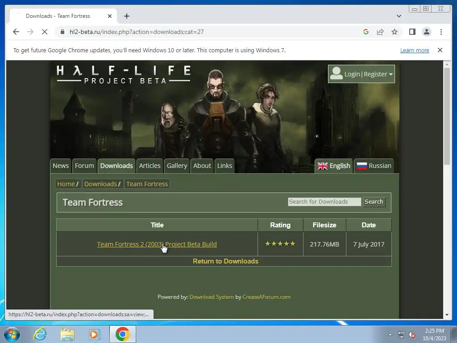
Task: Click the Date column header
Action: tap(369, 225)
